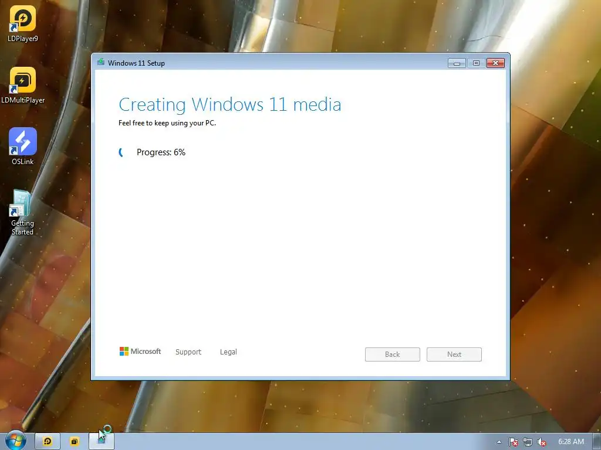Click "Feel free to keep using your PC."
Screen dimensions: 601x450
(167, 123)
